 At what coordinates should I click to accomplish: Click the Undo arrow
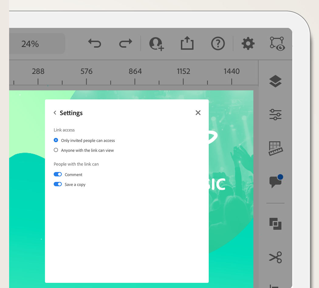tap(94, 43)
